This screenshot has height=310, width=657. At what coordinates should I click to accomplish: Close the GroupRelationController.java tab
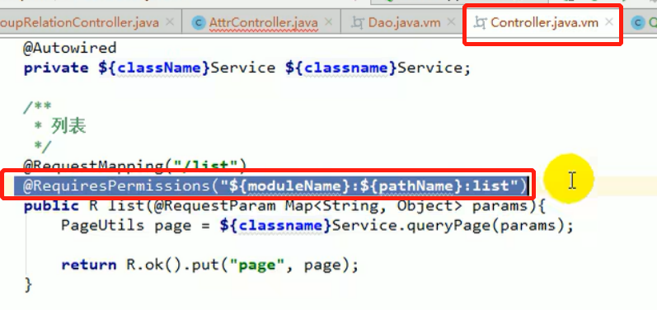(170, 21)
